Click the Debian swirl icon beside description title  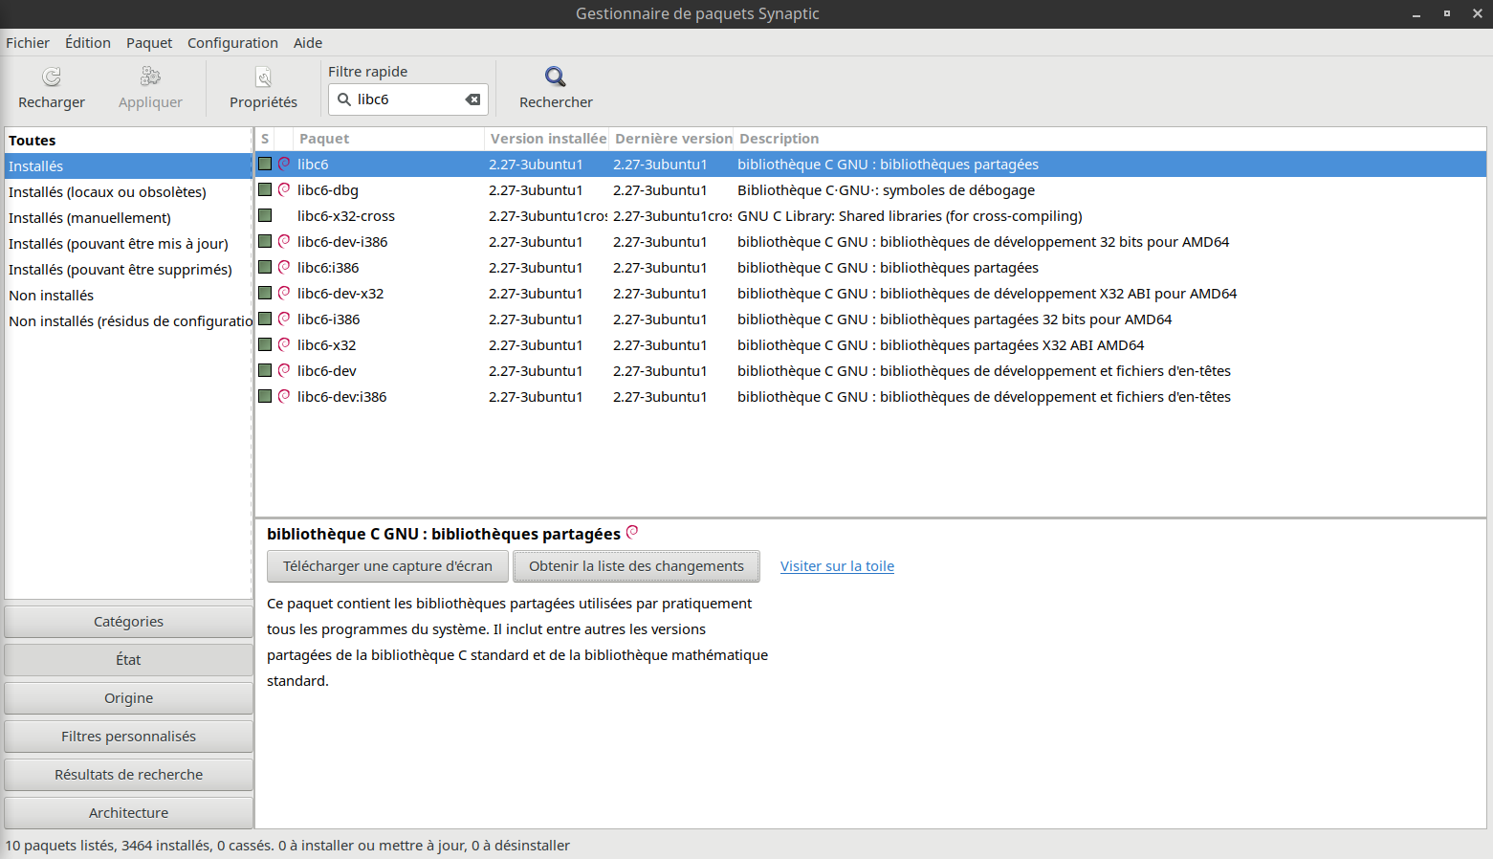pyautogui.click(x=632, y=532)
